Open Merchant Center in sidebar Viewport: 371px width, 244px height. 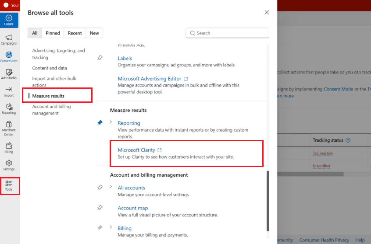tap(9, 129)
